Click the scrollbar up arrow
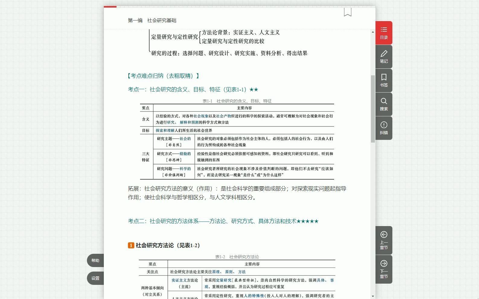Viewport: 479px width, 299px height. pyautogui.click(x=373, y=32)
